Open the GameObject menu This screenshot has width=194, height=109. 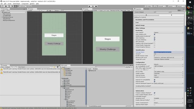tap(16, 4)
